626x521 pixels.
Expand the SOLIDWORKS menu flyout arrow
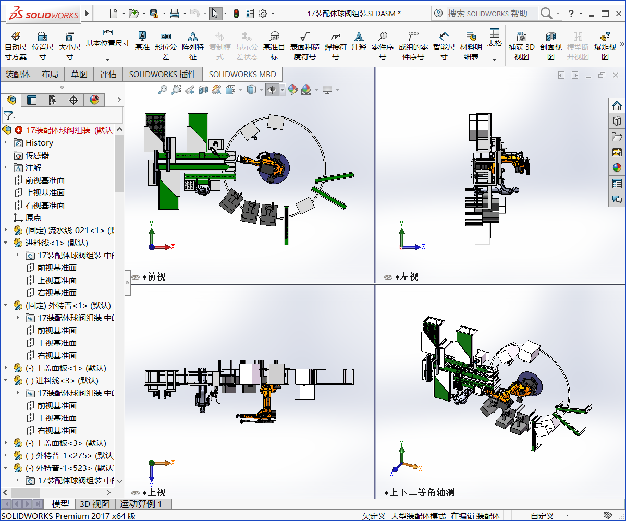coord(87,13)
